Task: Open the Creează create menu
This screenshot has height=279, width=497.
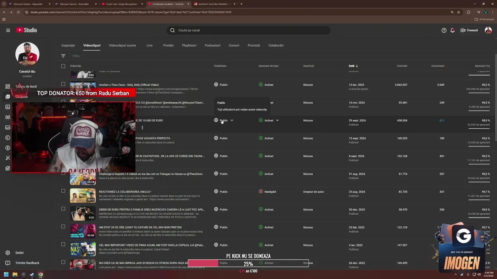Action: 469,30
